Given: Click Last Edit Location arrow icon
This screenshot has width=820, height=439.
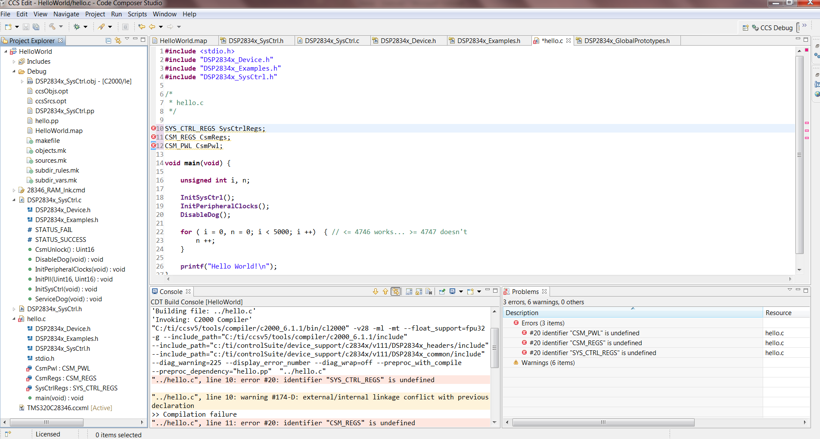Looking at the screenshot, I should (141, 27).
